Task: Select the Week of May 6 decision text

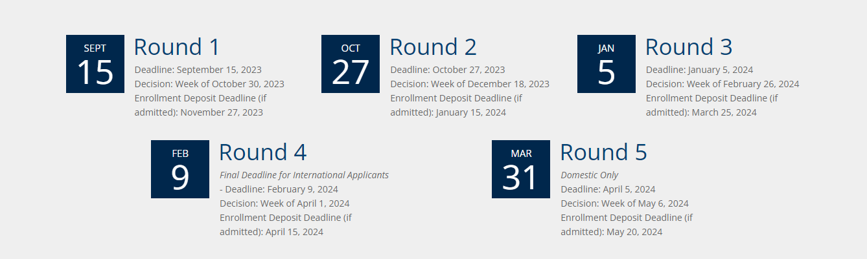Action: tap(625, 203)
